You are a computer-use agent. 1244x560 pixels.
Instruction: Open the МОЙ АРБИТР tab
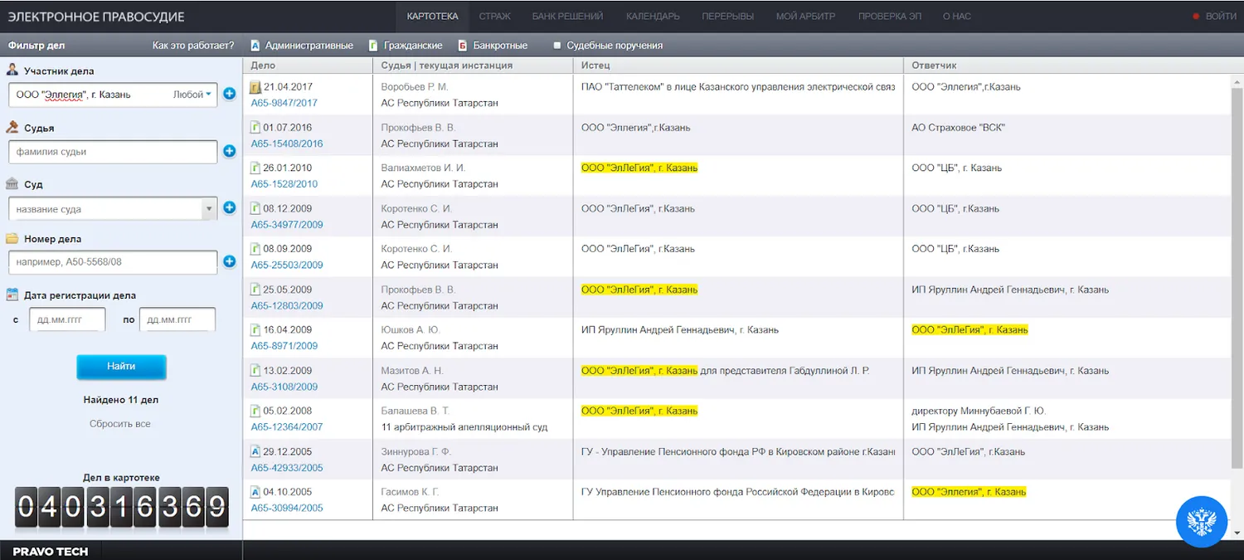806,17
